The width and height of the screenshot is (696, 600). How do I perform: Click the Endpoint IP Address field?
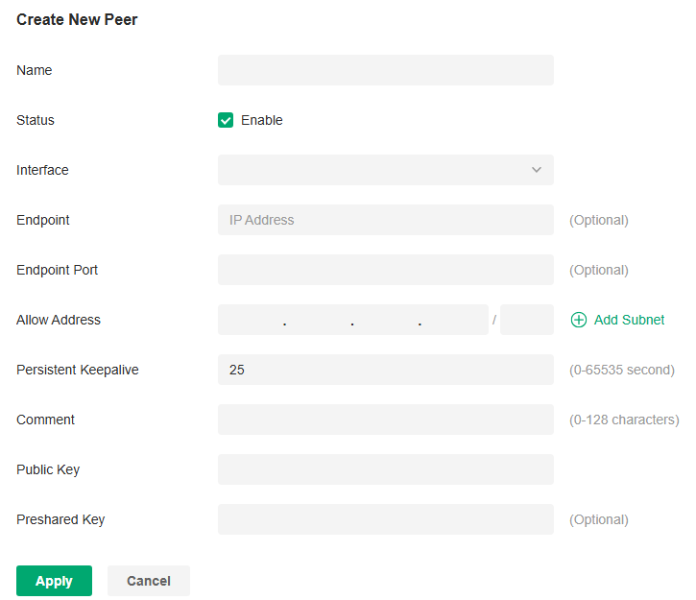point(385,220)
